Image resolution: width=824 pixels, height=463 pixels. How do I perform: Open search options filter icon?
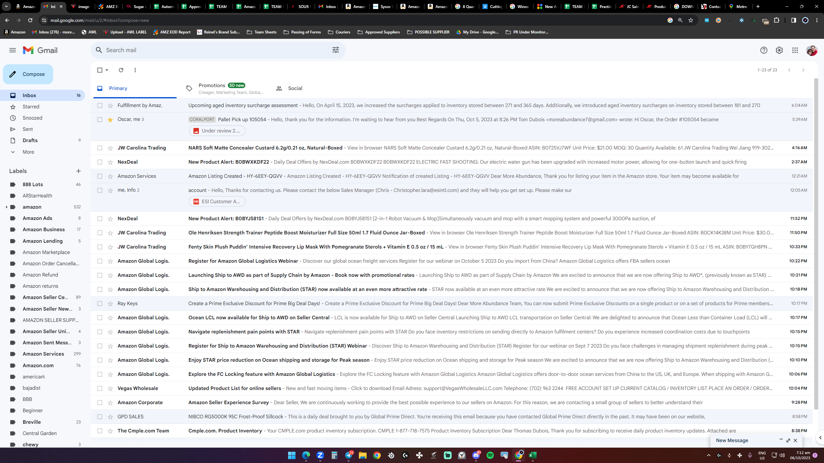(x=336, y=50)
